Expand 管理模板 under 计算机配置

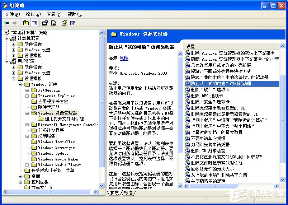point(13,56)
